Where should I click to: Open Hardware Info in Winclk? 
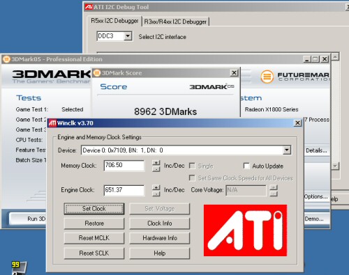[x=160, y=238]
